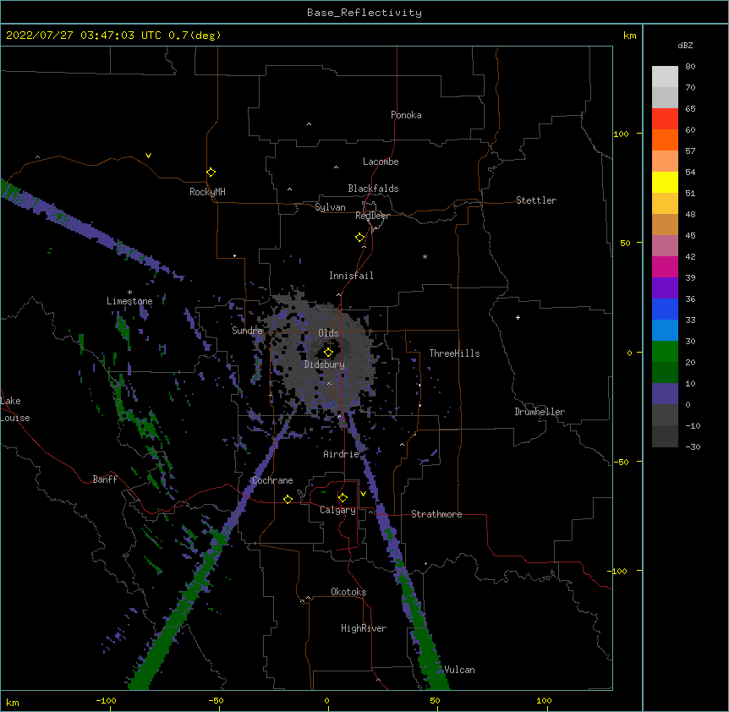The height and width of the screenshot is (712, 729).
Task: Click the white plus marker north of Drumheller
Action: (x=518, y=317)
